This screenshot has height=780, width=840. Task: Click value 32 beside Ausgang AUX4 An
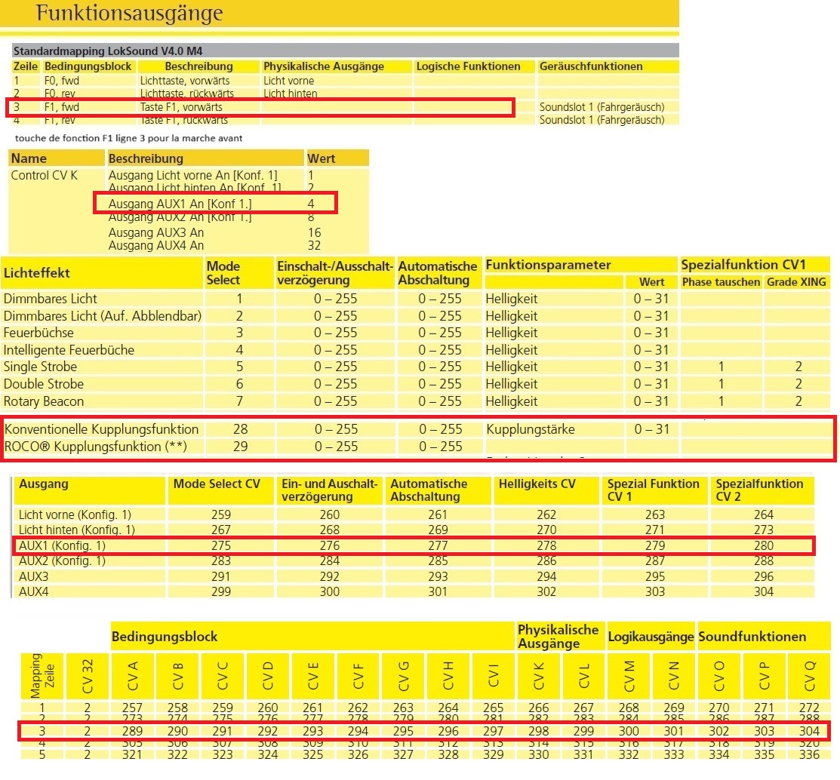[315, 246]
